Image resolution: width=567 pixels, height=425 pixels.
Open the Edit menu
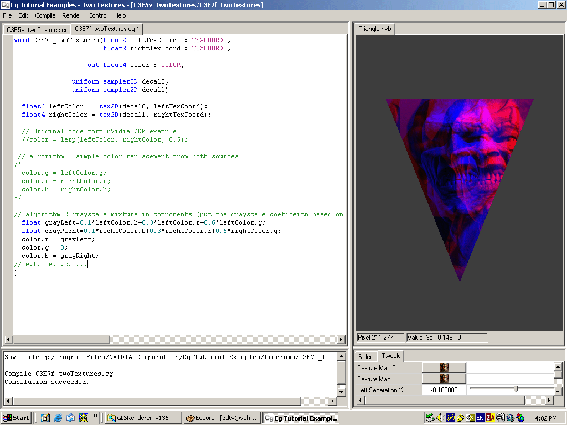pyautogui.click(x=23, y=15)
